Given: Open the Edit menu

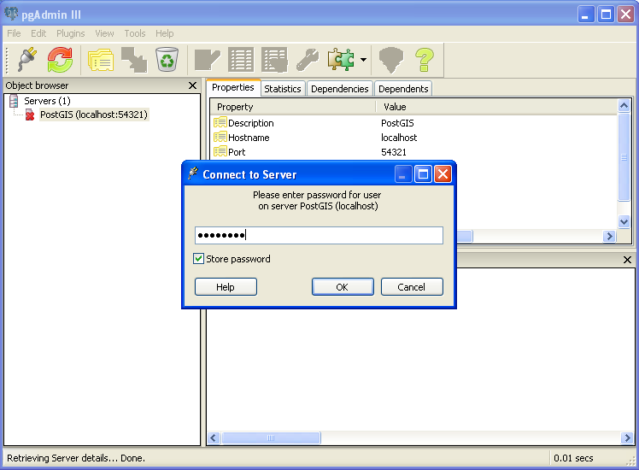Looking at the screenshot, I should click(38, 33).
